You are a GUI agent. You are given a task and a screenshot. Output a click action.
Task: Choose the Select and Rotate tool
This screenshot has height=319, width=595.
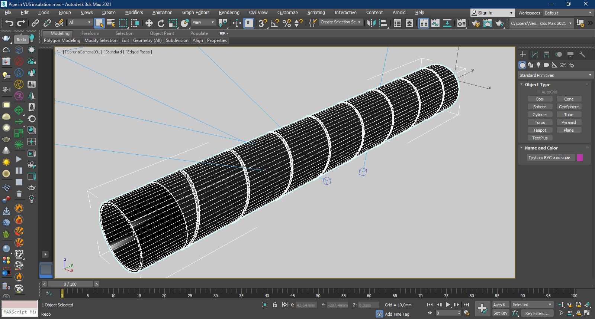click(x=161, y=23)
